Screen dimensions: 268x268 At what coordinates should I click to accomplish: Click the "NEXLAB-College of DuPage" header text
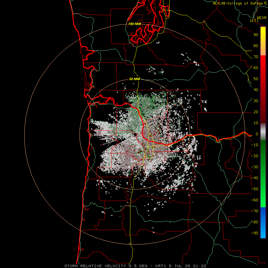[238, 3]
